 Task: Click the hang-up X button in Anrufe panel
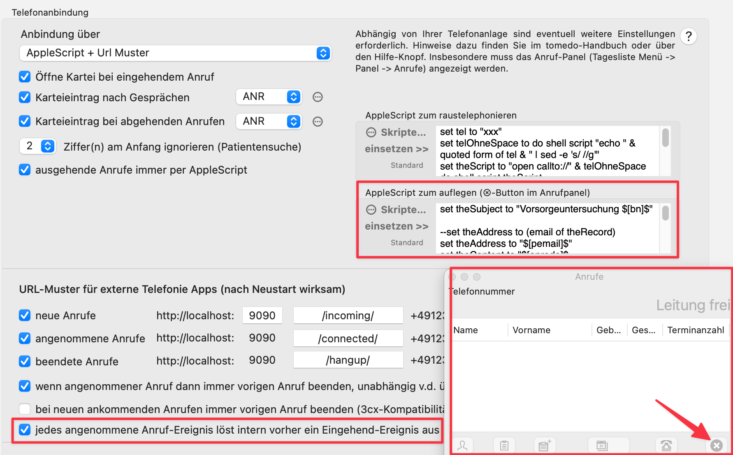(717, 446)
